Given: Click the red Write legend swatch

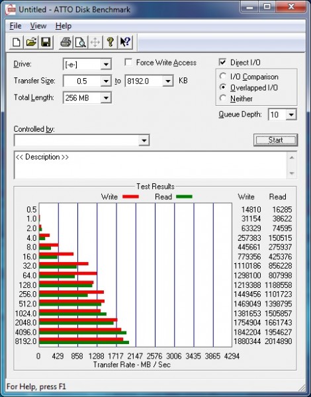Looking at the screenshot, I should point(130,197).
